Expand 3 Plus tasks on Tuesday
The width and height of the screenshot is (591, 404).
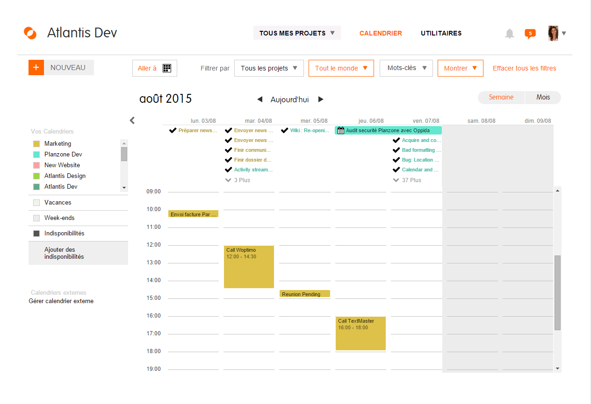(x=238, y=180)
